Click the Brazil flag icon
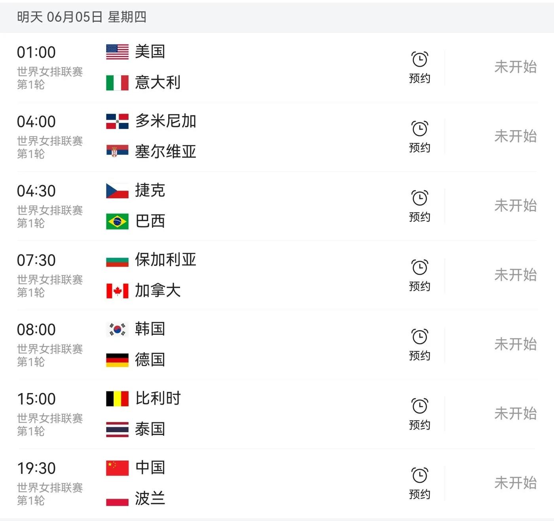 pos(117,221)
